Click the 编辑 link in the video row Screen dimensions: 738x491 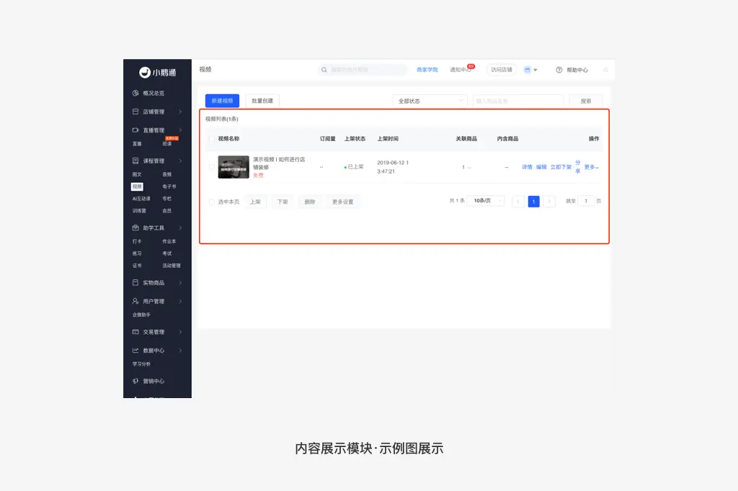click(542, 167)
